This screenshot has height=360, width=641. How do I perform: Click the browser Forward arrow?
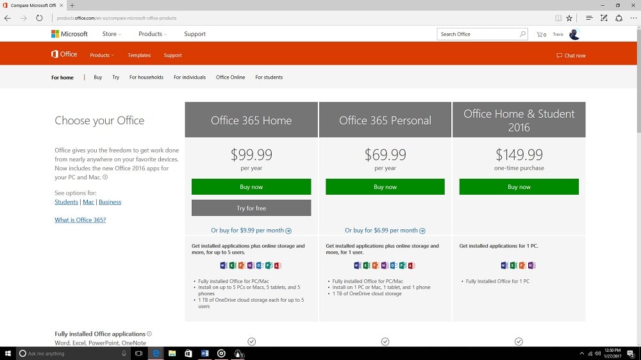23,18
